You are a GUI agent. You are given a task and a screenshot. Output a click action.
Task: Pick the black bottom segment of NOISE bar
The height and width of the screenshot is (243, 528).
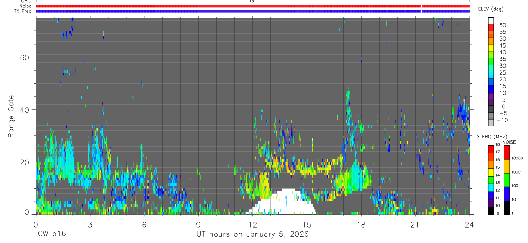(507, 207)
